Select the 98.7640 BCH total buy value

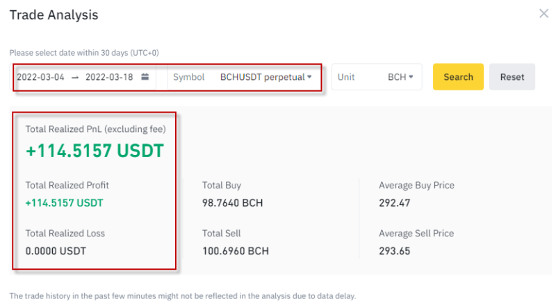click(x=233, y=202)
